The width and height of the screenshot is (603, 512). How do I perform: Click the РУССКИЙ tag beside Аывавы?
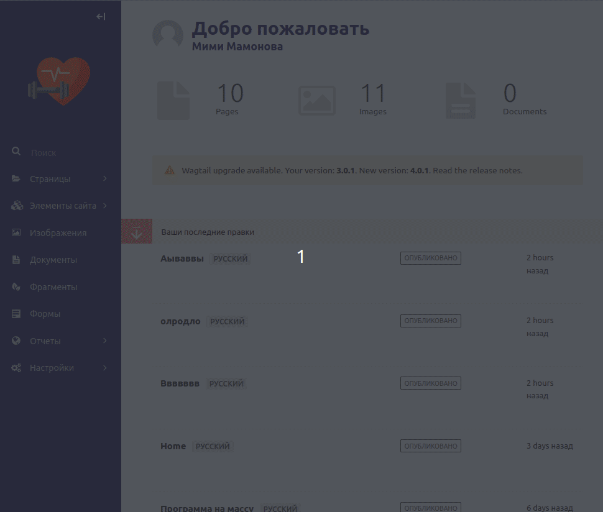click(231, 258)
